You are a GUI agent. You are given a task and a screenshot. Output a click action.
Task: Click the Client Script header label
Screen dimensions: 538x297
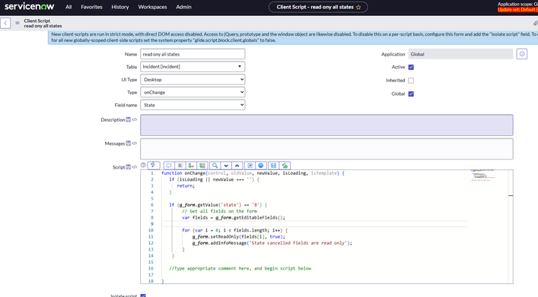(37, 21)
